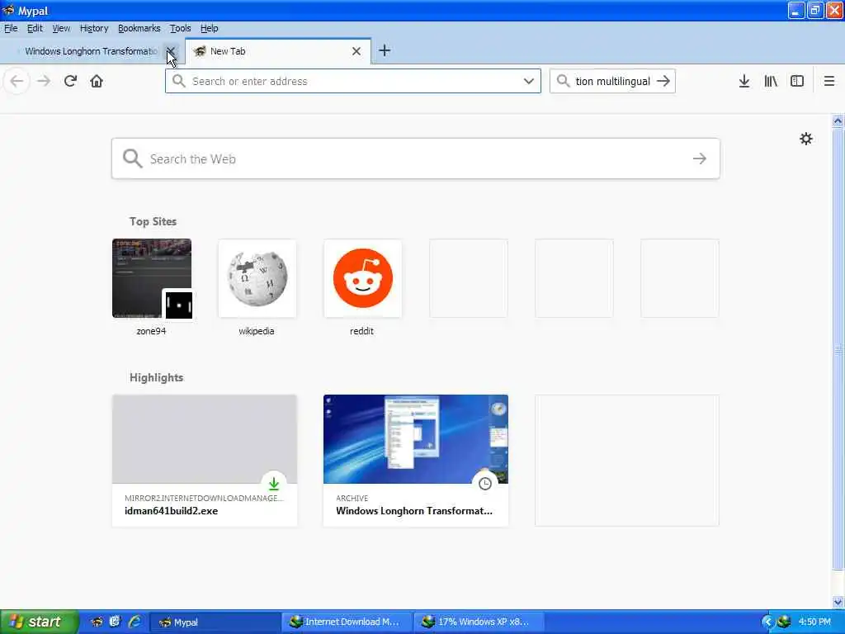Screen dimensions: 845x634
Task: Open the Tools menu
Action: pyautogui.click(x=180, y=29)
